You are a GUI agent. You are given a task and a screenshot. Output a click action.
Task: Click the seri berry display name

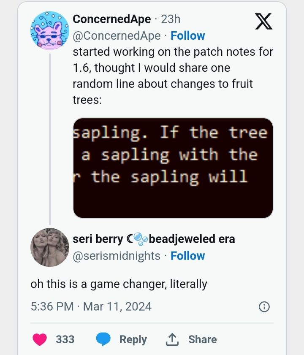coord(98,239)
